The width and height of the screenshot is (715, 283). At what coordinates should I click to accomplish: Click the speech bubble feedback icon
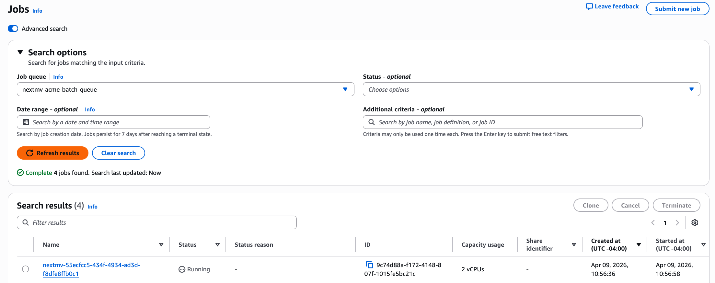(x=589, y=6)
